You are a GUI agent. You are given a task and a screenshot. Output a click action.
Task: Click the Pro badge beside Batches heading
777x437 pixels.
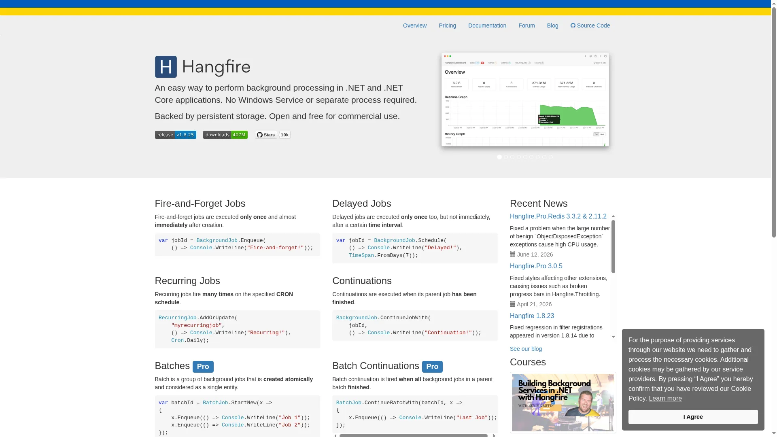pyautogui.click(x=203, y=367)
